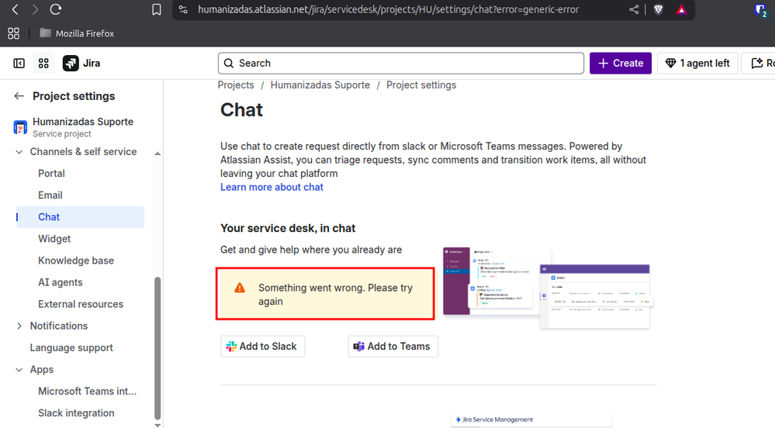The image size is (775, 428).
Task: Click sidebar scrollbar down arrow
Action: click(157, 425)
